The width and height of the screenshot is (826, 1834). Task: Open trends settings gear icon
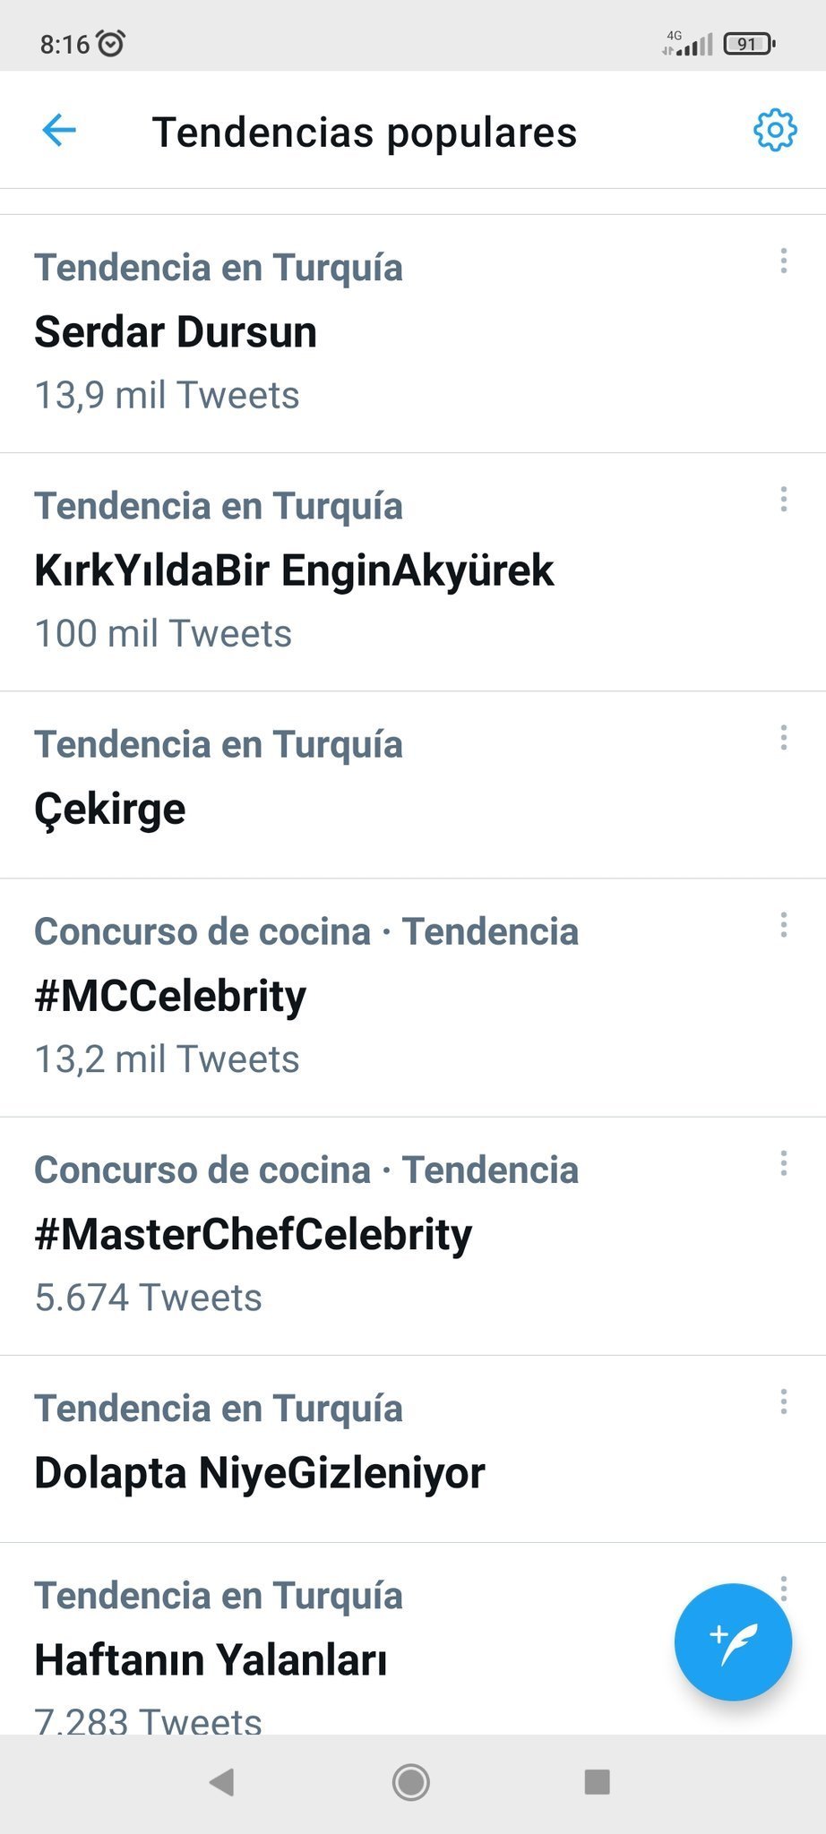pos(774,131)
